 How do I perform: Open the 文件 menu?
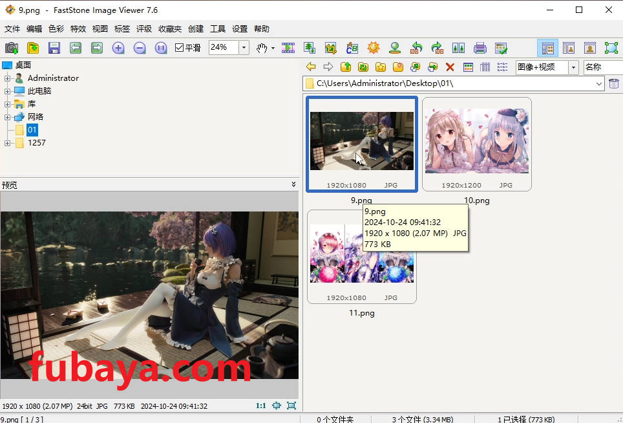tap(12, 28)
